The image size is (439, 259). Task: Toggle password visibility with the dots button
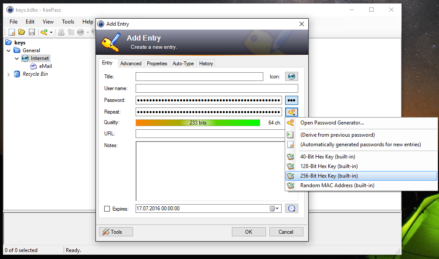point(291,100)
